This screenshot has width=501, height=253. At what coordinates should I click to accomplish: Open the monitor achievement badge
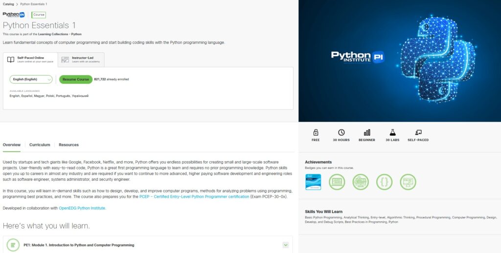tap(408, 182)
